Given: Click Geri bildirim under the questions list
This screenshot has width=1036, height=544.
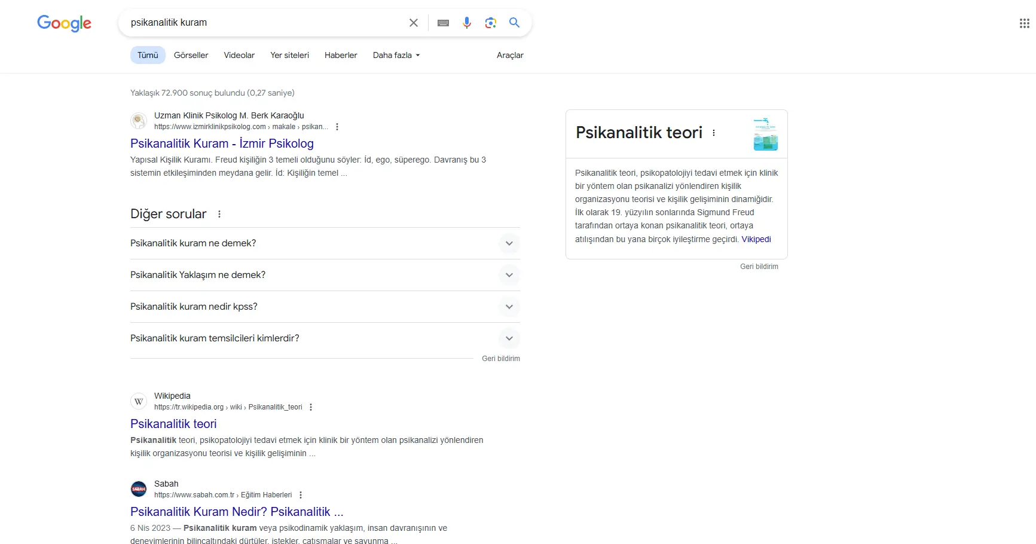Looking at the screenshot, I should pyautogui.click(x=501, y=359).
